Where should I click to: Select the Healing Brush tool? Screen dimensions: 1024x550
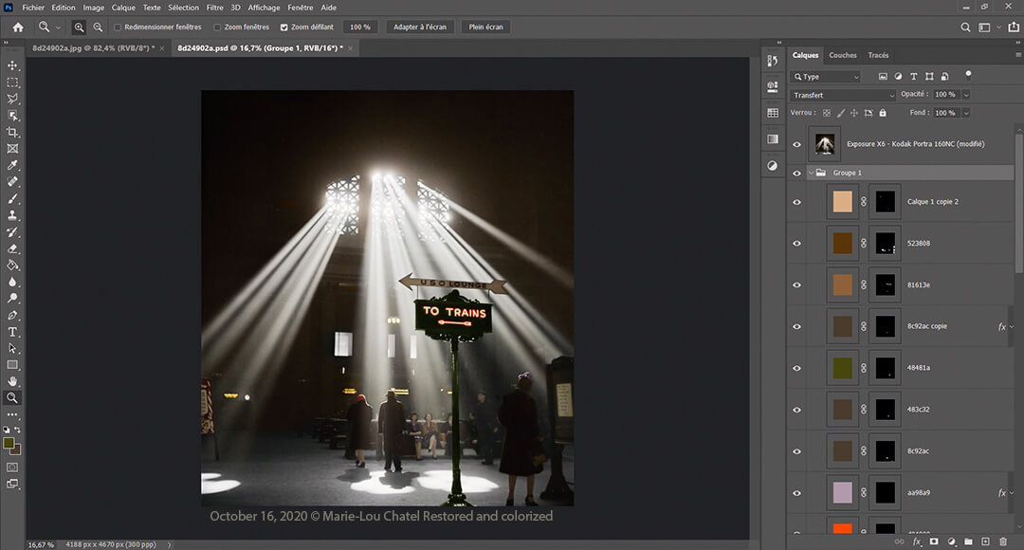pos(12,181)
